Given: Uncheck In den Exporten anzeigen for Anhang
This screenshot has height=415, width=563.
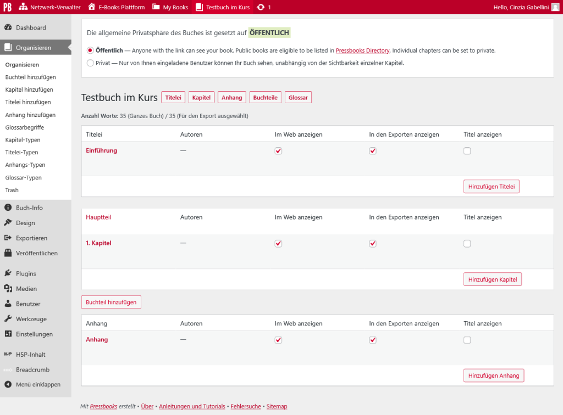Looking at the screenshot, I should 373,340.
